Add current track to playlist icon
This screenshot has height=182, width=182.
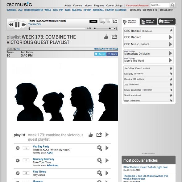pyautogui.click(x=102, y=22)
